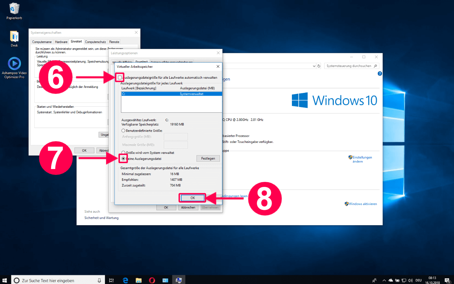Click the 19160 MB available space value
This screenshot has height=284, width=454.
(x=177, y=124)
